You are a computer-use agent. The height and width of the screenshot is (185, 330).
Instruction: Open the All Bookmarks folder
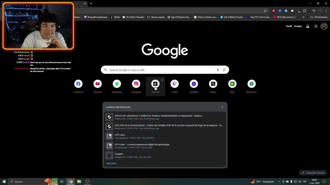click(319, 17)
